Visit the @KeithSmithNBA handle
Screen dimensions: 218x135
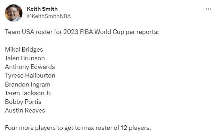pos(49,16)
